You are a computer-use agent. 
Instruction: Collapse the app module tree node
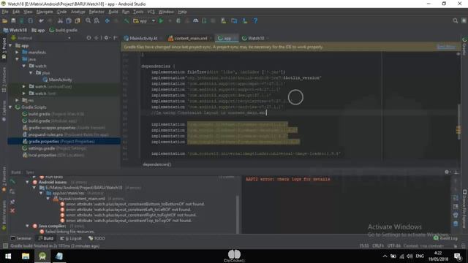tap(10, 45)
